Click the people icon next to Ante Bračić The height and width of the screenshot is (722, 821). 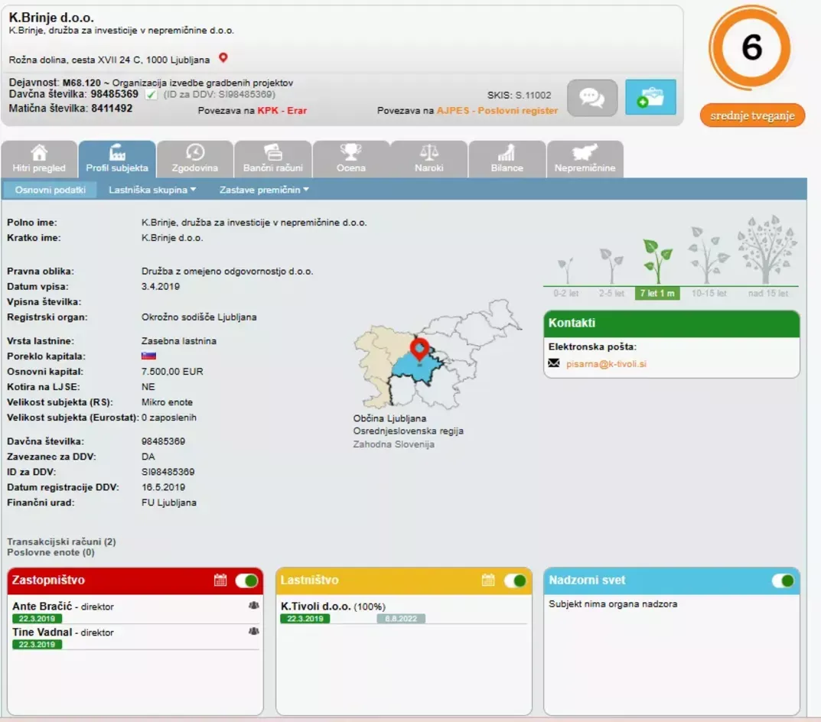[253, 605]
